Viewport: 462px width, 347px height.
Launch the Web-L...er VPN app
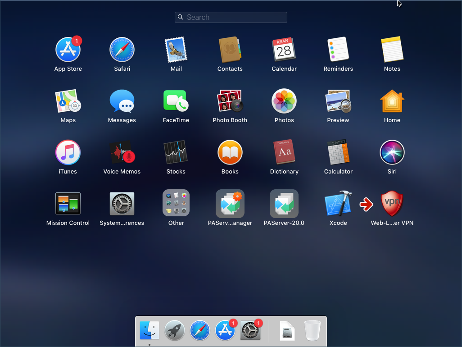(x=392, y=204)
